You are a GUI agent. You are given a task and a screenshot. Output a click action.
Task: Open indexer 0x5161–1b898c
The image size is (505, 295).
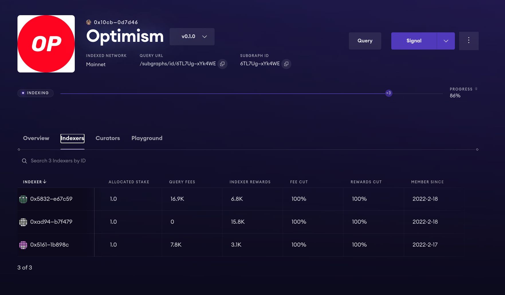click(x=50, y=245)
